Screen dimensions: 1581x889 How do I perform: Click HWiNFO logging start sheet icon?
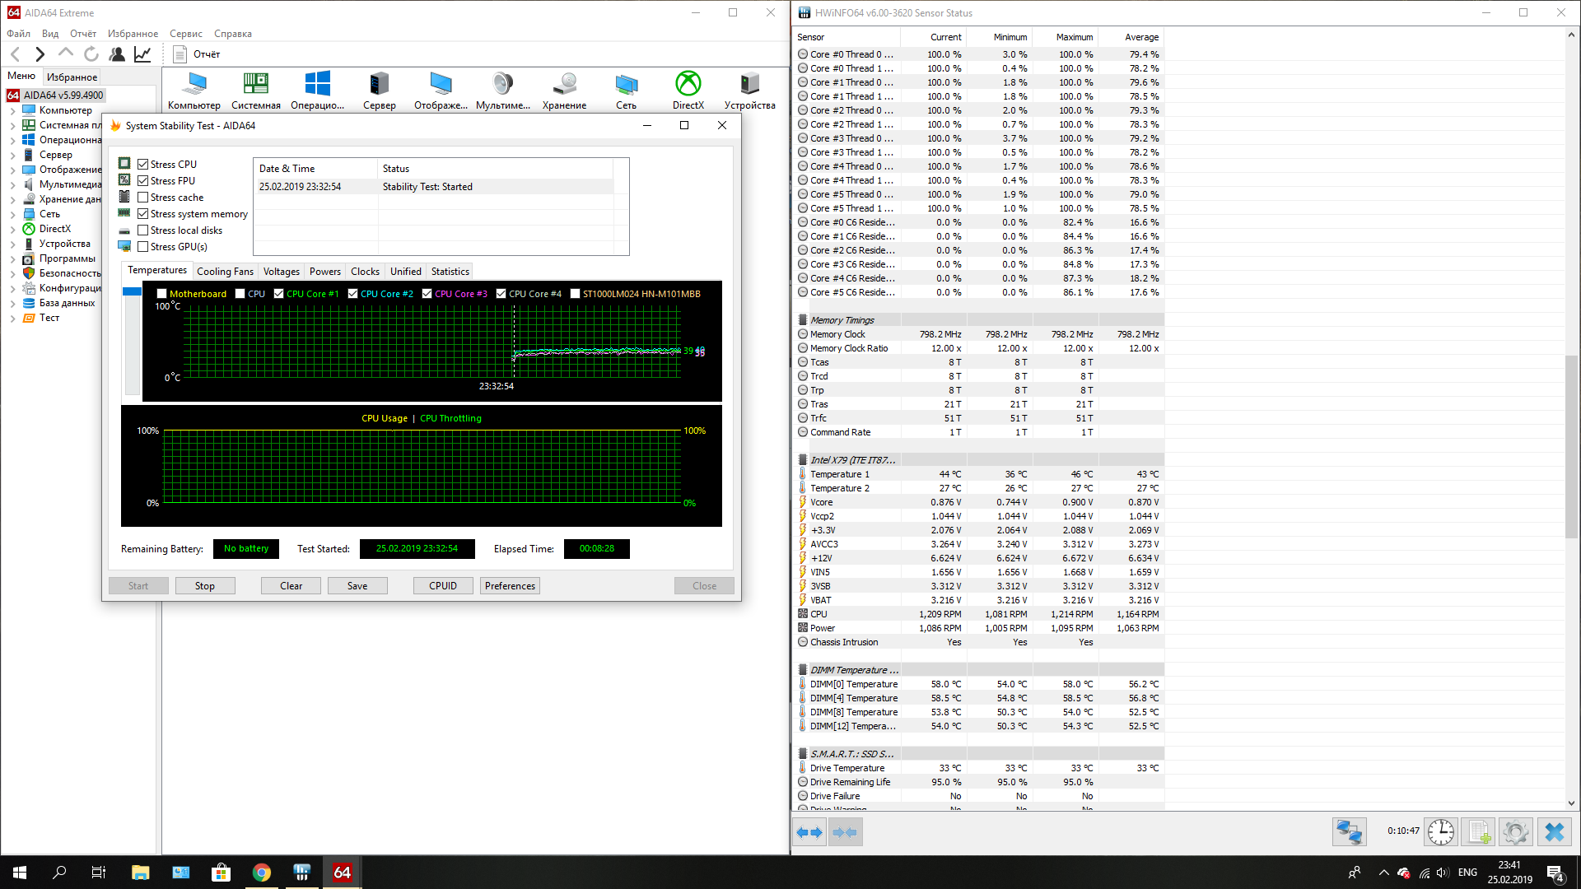(x=1479, y=832)
